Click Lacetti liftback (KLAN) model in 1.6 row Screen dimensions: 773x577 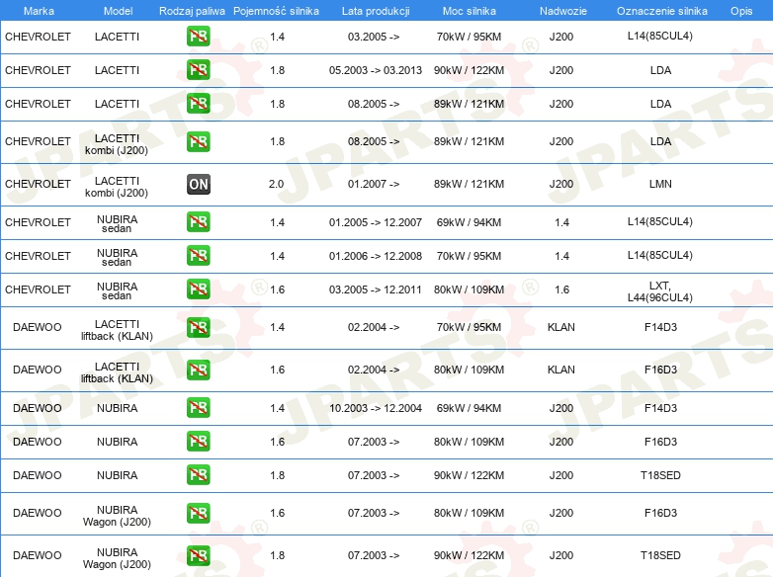(117, 372)
